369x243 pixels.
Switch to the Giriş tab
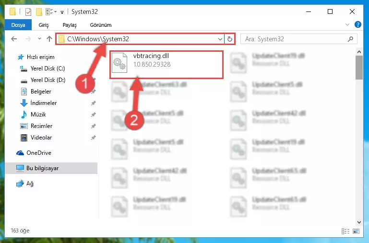tap(44, 25)
